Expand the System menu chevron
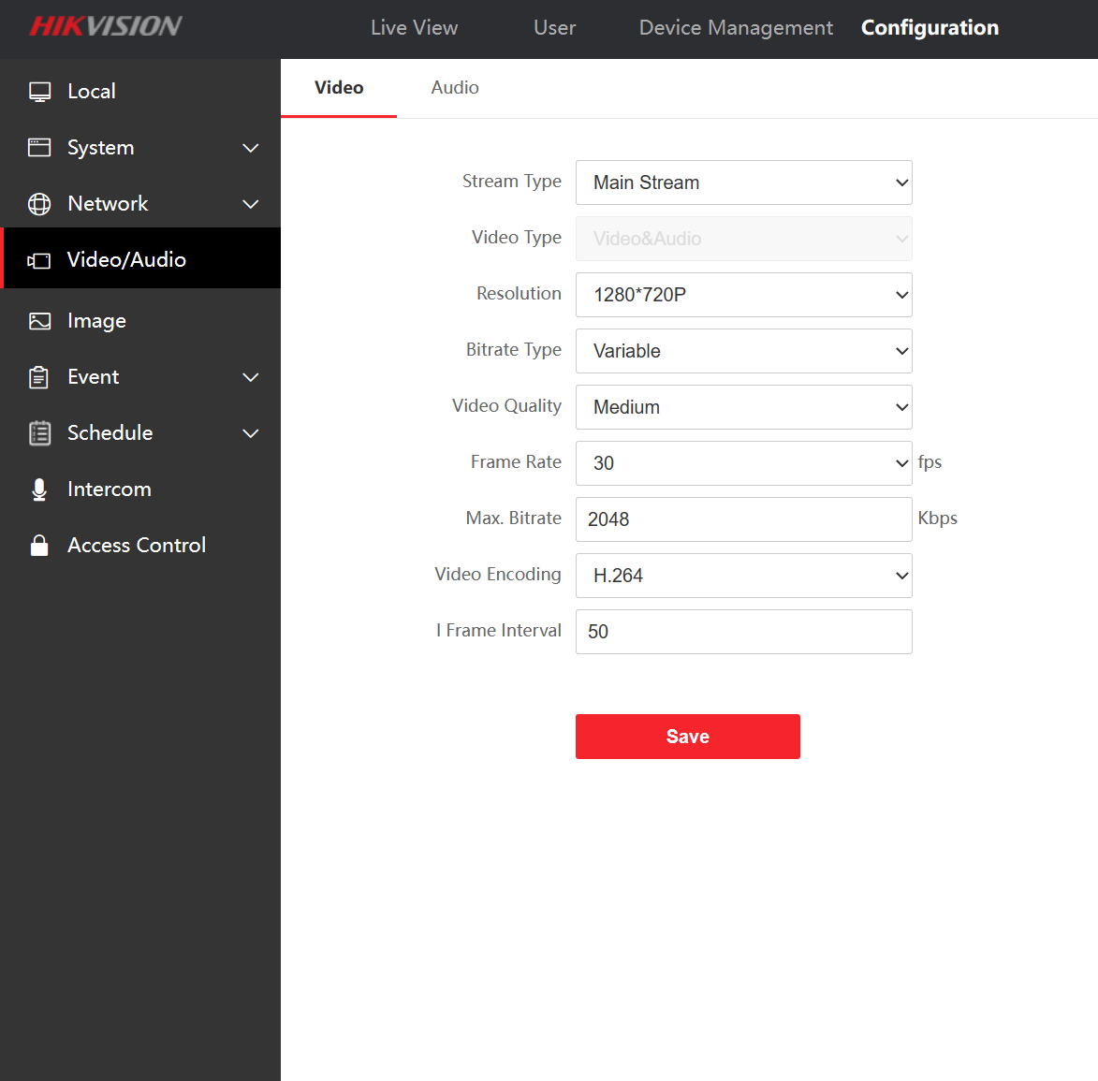The width and height of the screenshot is (1098, 1081). coord(250,148)
